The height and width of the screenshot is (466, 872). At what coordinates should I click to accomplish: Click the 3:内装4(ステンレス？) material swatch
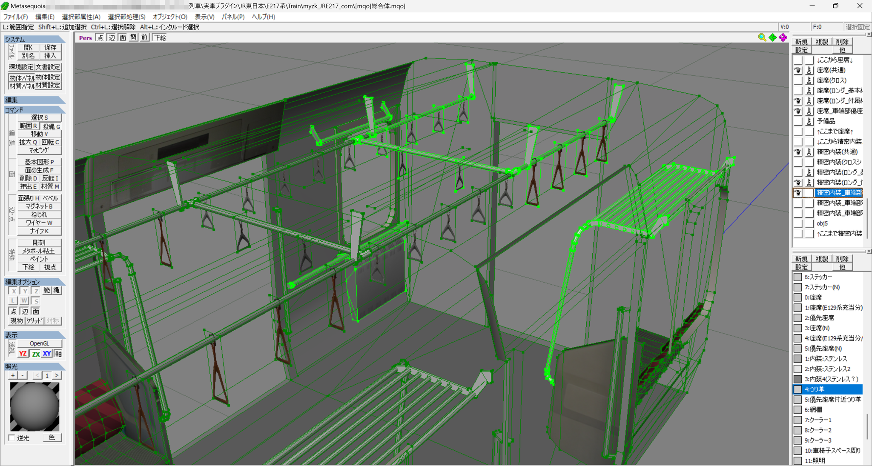(797, 379)
